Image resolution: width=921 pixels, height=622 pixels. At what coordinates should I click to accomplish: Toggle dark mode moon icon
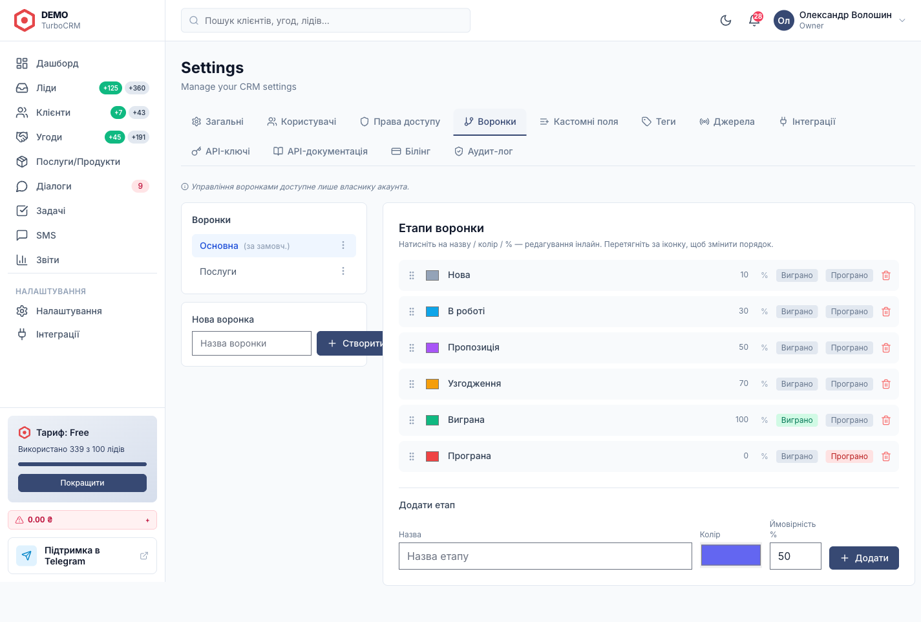(x=726, y=20)
